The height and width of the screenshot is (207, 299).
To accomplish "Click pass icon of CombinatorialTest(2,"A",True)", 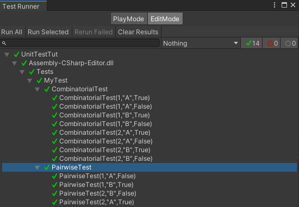I will click(x=54, y=133).
